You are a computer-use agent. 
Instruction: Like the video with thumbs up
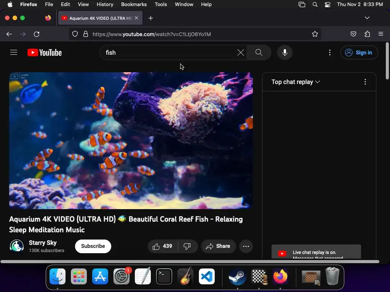click(x=163, y=246)
